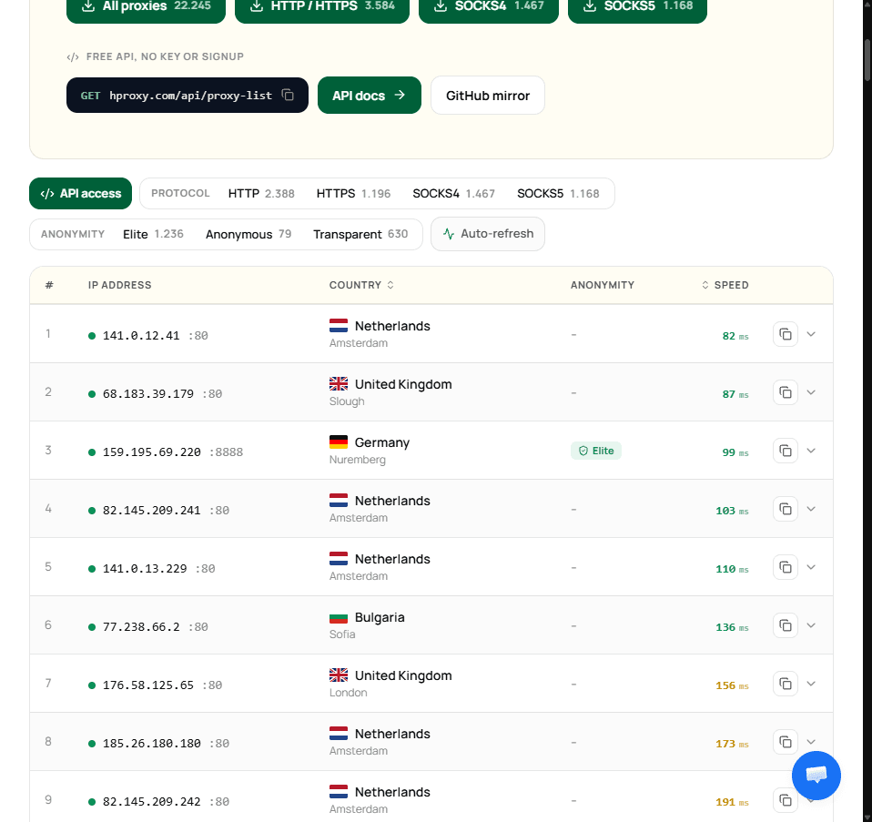Screen dimensions: 872x822
Task: Click the Elite badge in Germany row
Action: point(596,451)
